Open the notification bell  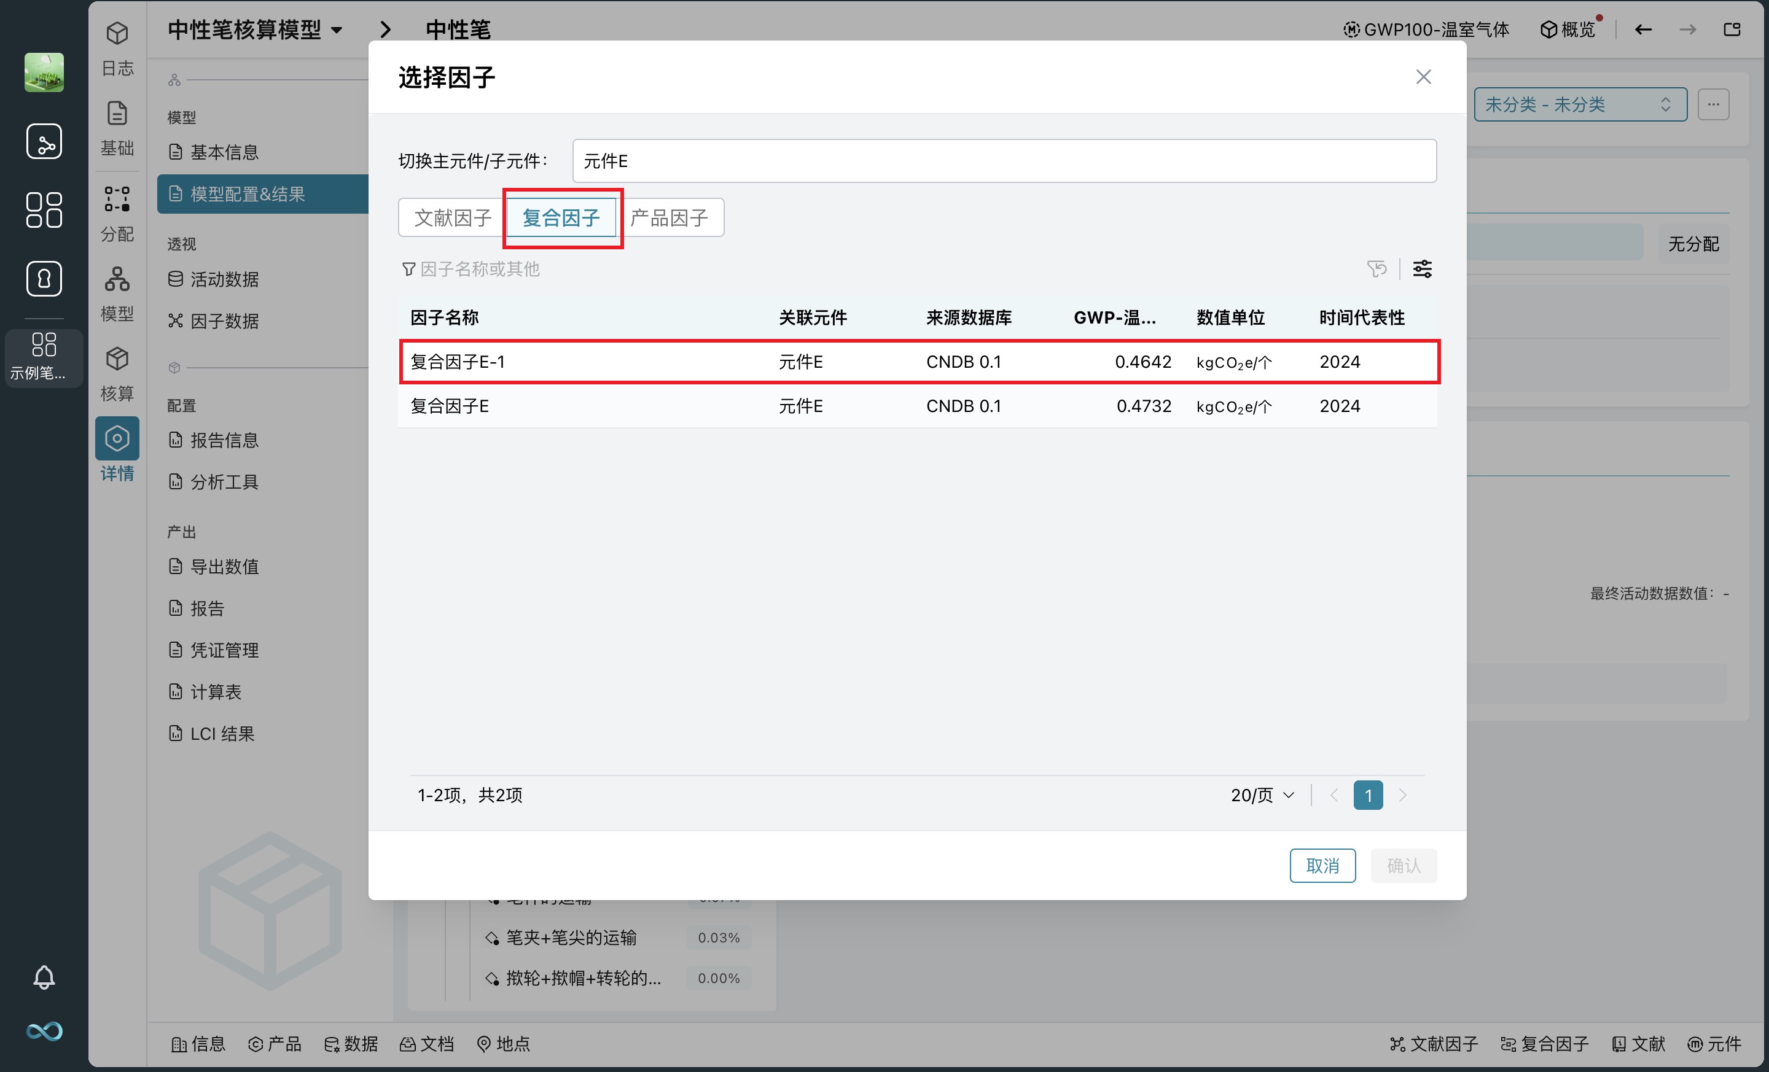[44, 977]
